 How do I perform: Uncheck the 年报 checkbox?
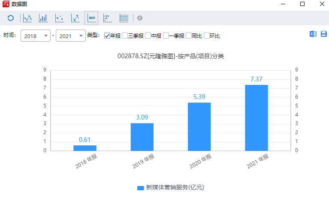tap(107, 36)
